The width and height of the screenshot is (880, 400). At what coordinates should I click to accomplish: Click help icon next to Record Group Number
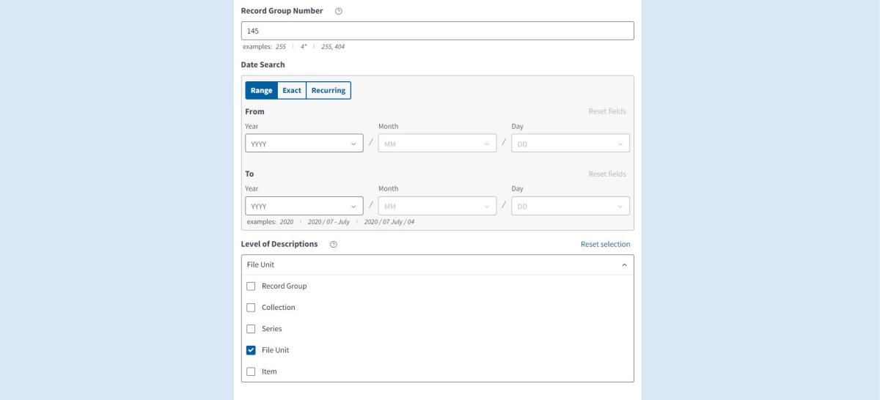tap(338, 12)
